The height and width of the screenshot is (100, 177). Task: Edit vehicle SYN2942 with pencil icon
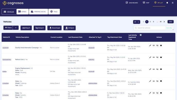point(150,93)
